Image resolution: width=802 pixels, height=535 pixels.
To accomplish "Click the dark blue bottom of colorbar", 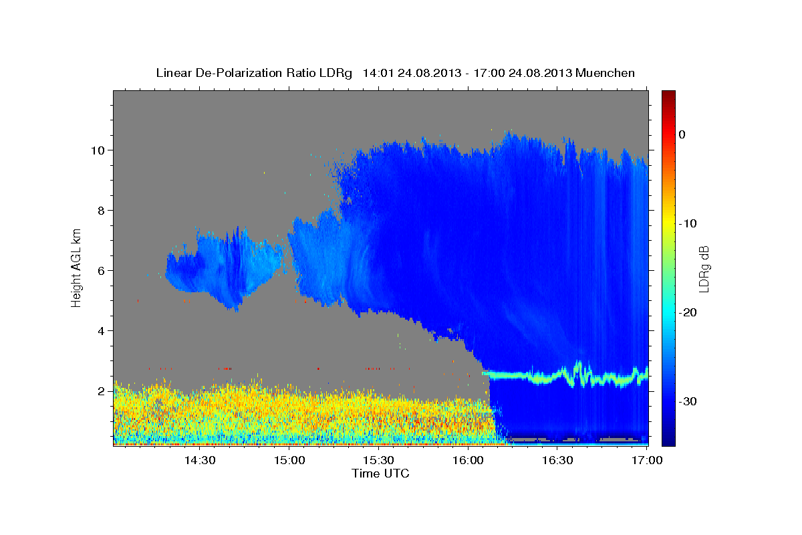I will point(668,438).
